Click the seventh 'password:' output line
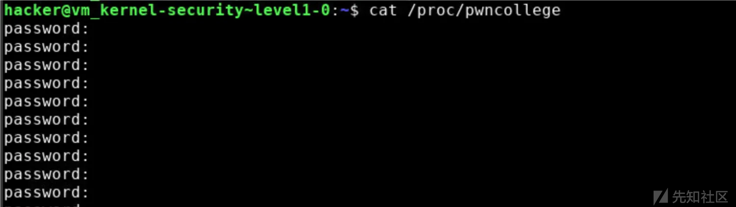Screen dimensions: 736x207 46,138
